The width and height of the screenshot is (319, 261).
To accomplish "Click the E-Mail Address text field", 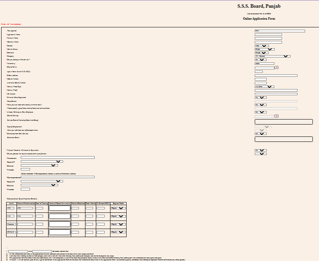I will pos(276,76).
